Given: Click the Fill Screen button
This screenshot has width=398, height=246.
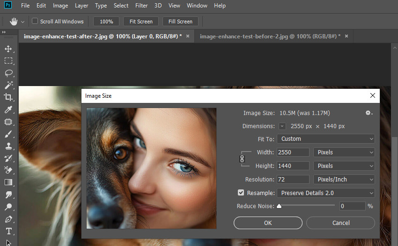Looking at the screenshot, I should tap(180, 22).
